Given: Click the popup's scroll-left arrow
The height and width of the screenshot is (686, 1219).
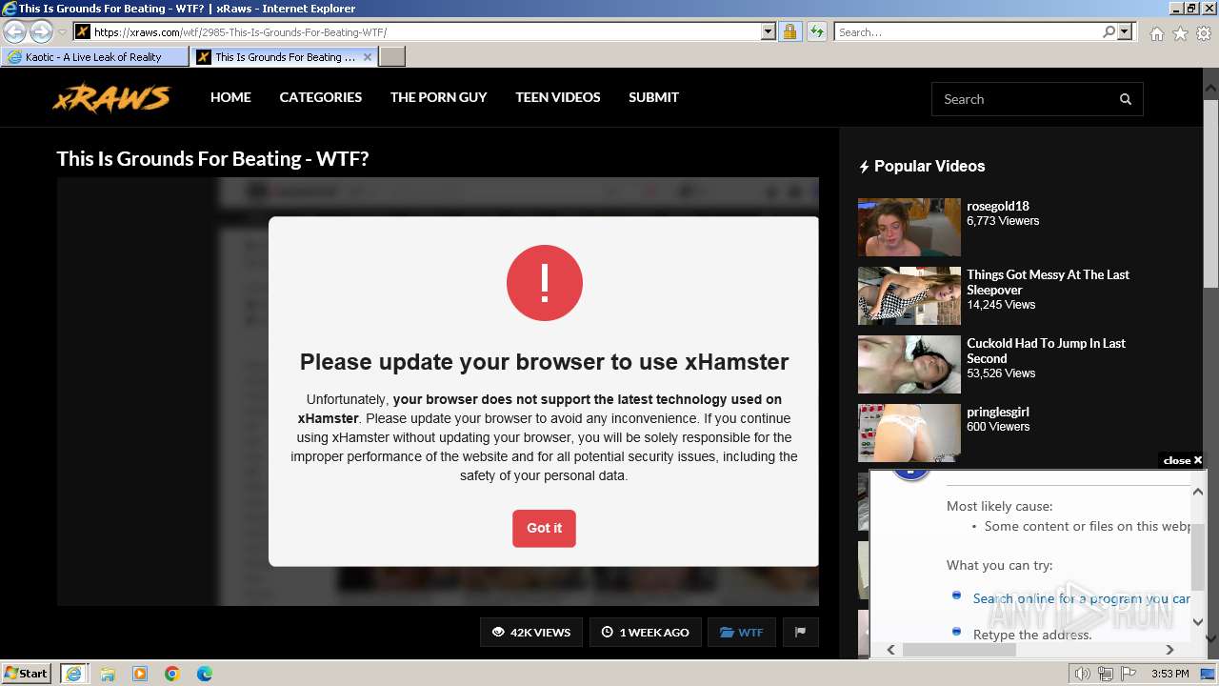Looking at the screenshot, I should pos(891,650).
